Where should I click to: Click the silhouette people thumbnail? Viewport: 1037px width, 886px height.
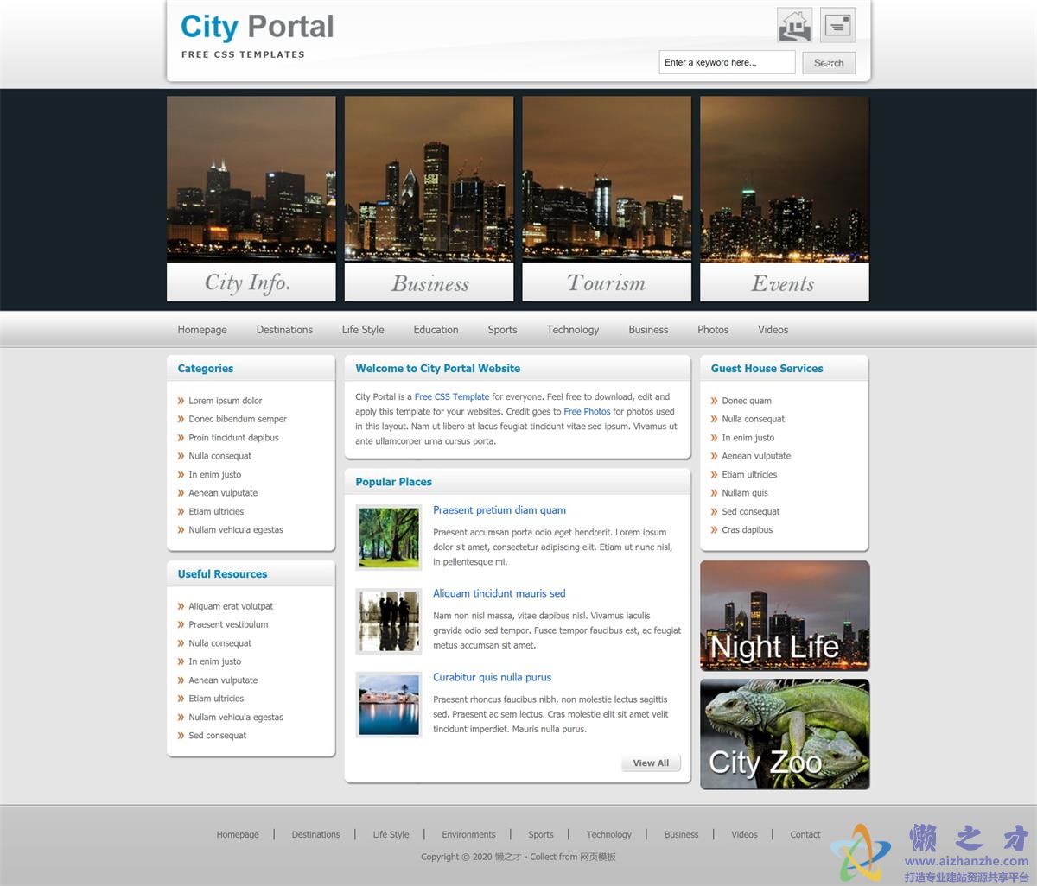(389, 622)
